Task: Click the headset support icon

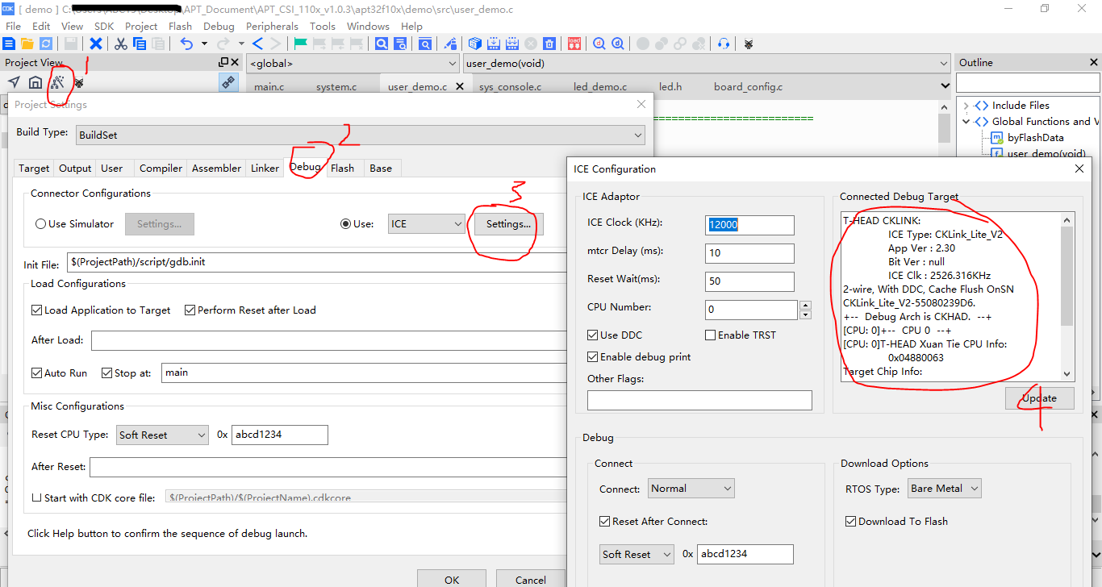Action: [x=724, y=44]
